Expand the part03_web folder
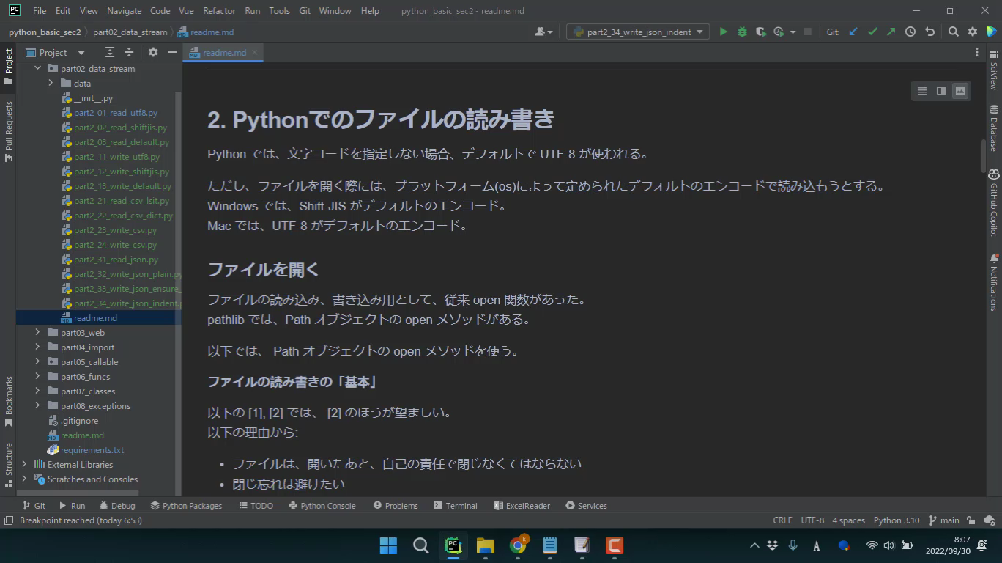The image size is (1002, 563). coord(37,333)
